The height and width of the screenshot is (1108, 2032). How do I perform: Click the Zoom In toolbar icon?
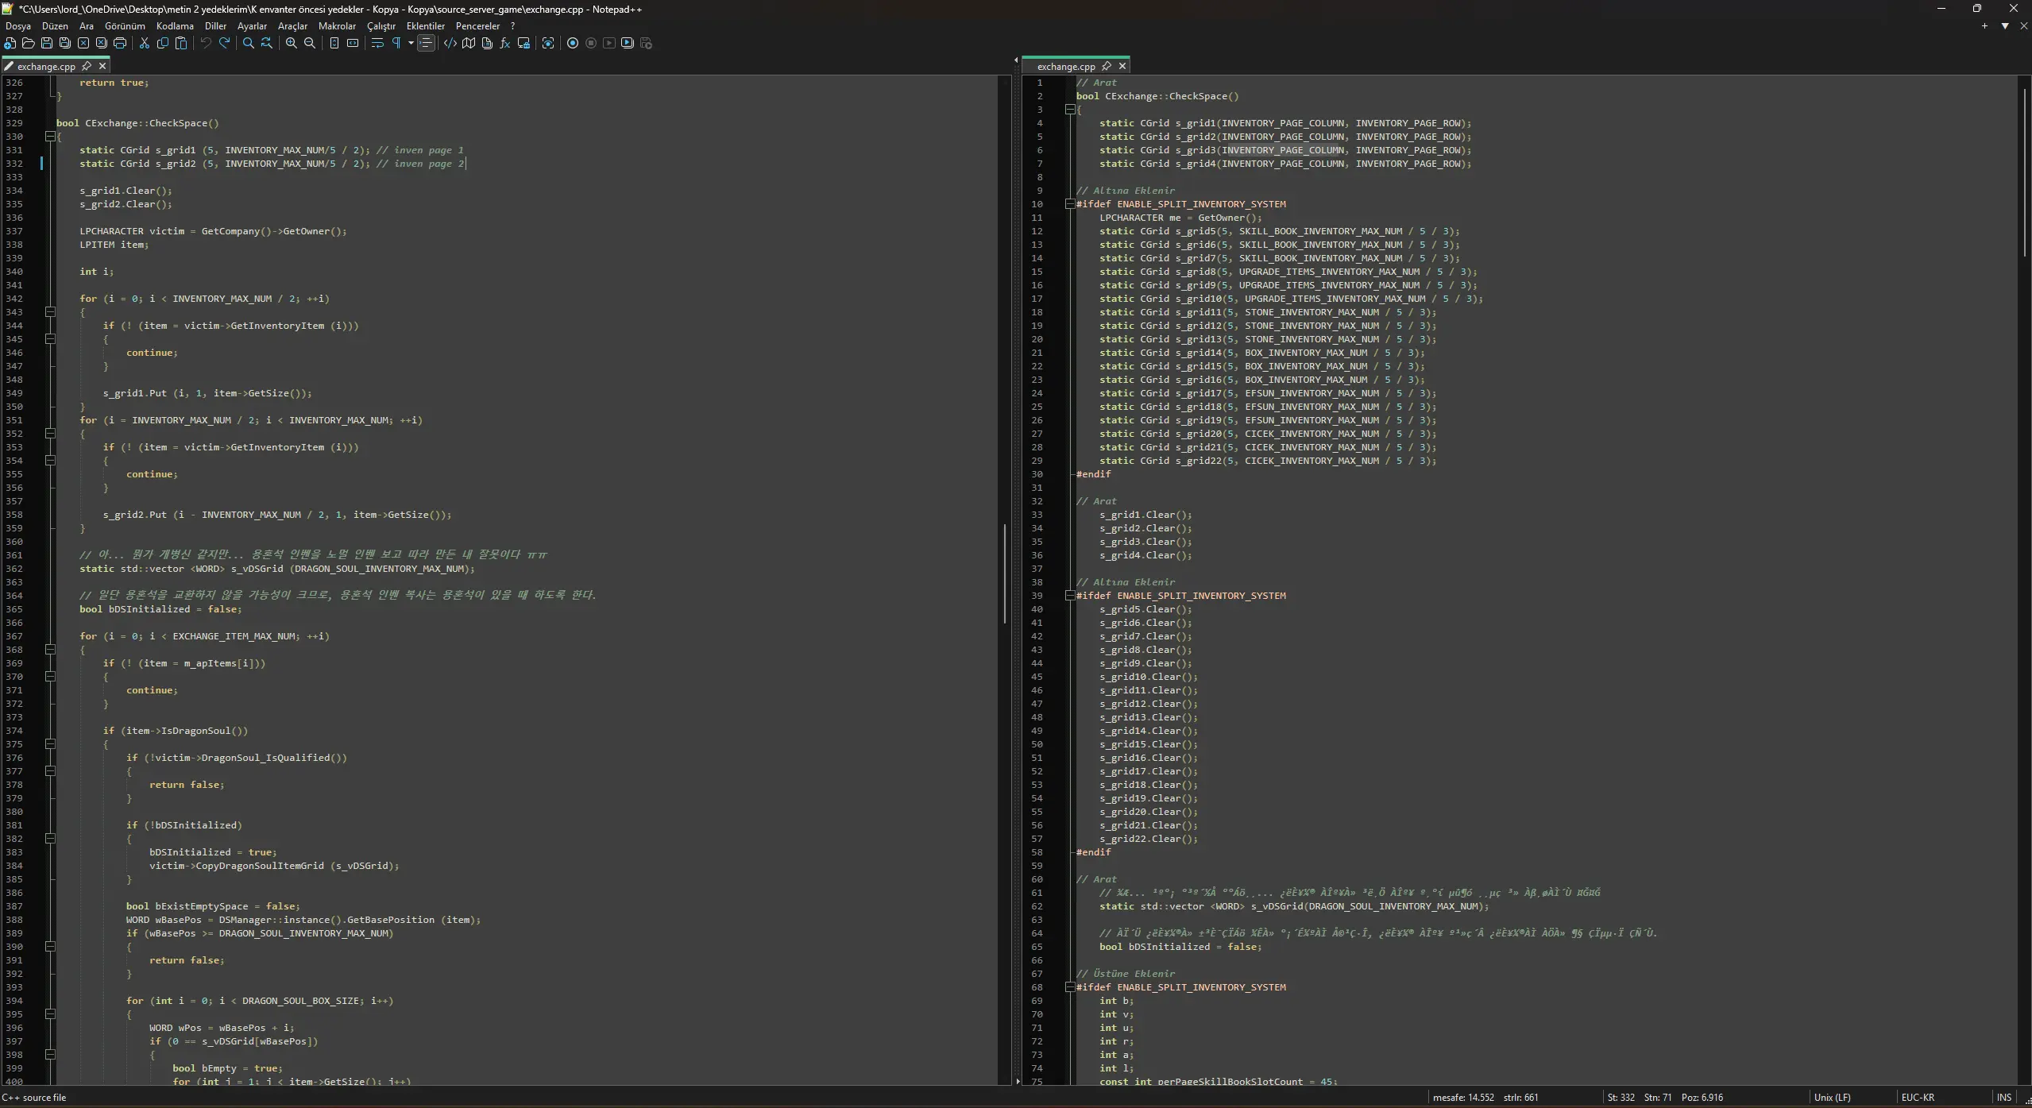[292, 43]
